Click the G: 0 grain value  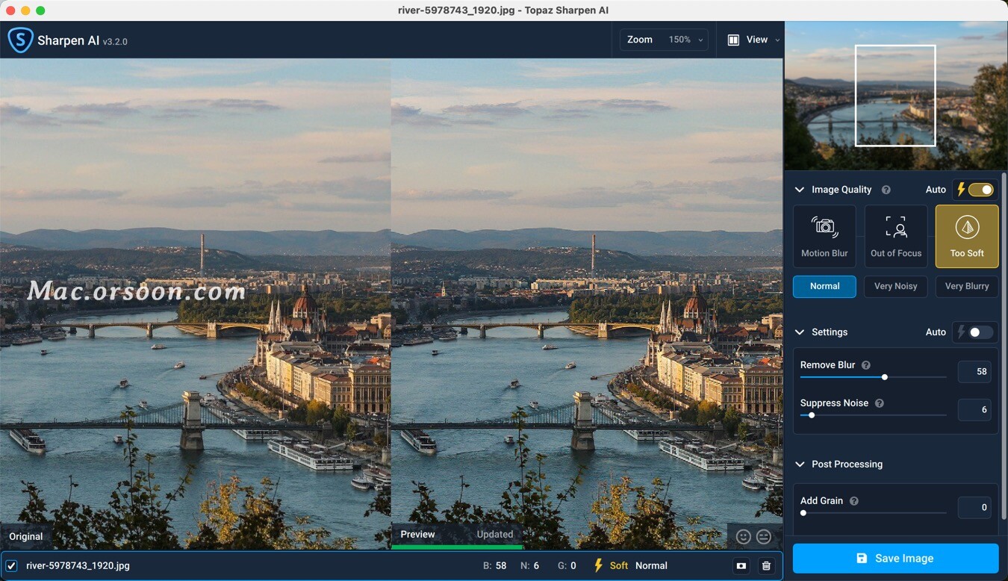coord(567,566)
